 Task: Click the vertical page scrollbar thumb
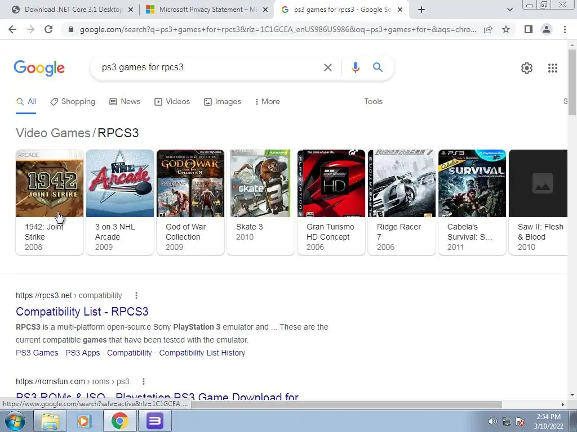coord(572,82)
